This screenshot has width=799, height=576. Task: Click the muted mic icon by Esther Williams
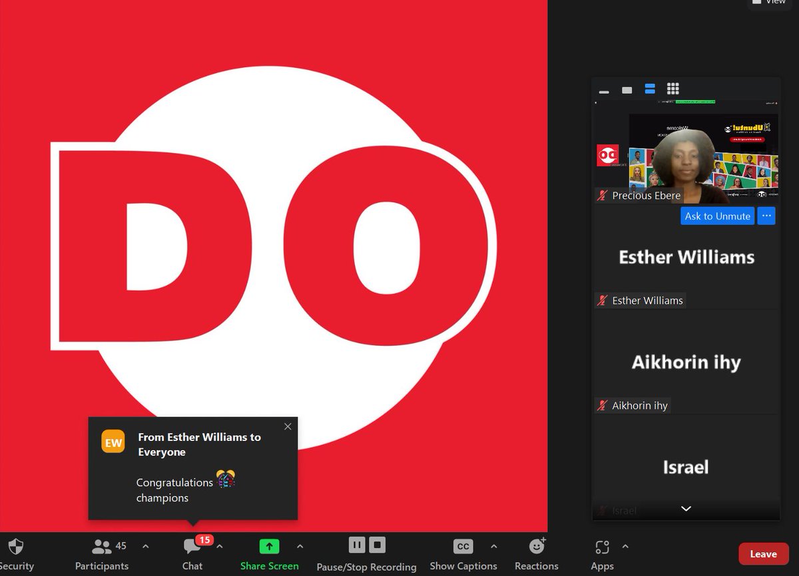(603, 301)
